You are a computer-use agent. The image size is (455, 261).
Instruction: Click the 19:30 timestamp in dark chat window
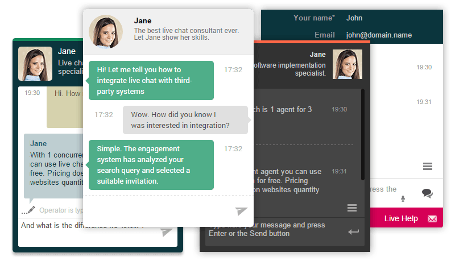(x=339, y=109)
